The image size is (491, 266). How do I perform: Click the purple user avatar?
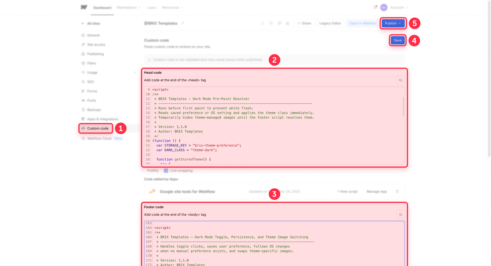click(384, 7)
